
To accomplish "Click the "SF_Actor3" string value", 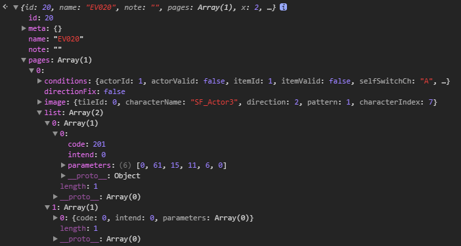I will point(214,102).
